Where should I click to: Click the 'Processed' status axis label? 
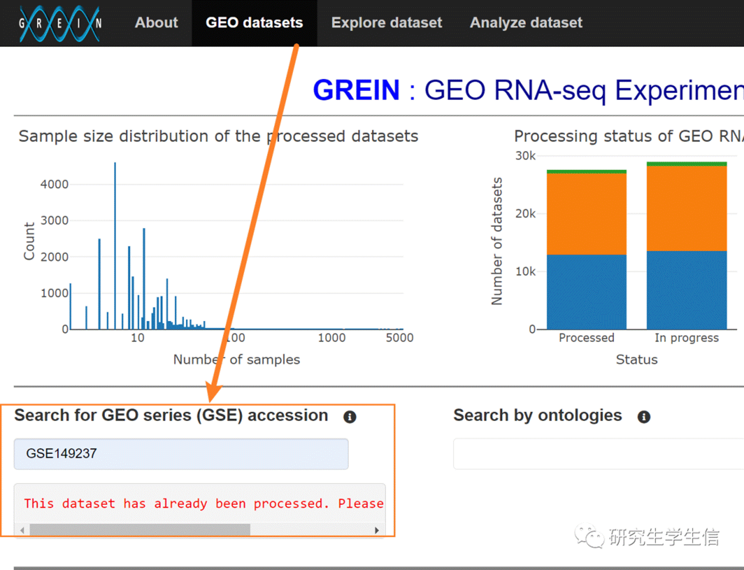coord(586,338)
